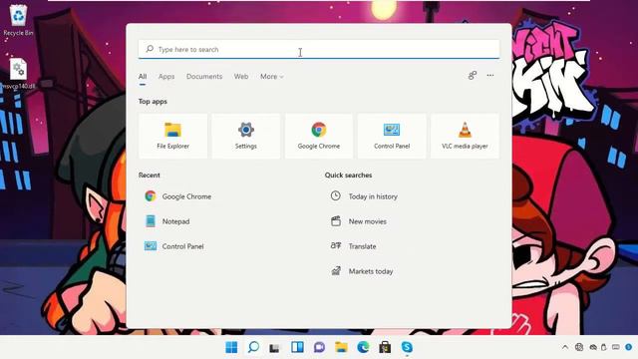Open Chat app on taskbar

tap(319, 347)
